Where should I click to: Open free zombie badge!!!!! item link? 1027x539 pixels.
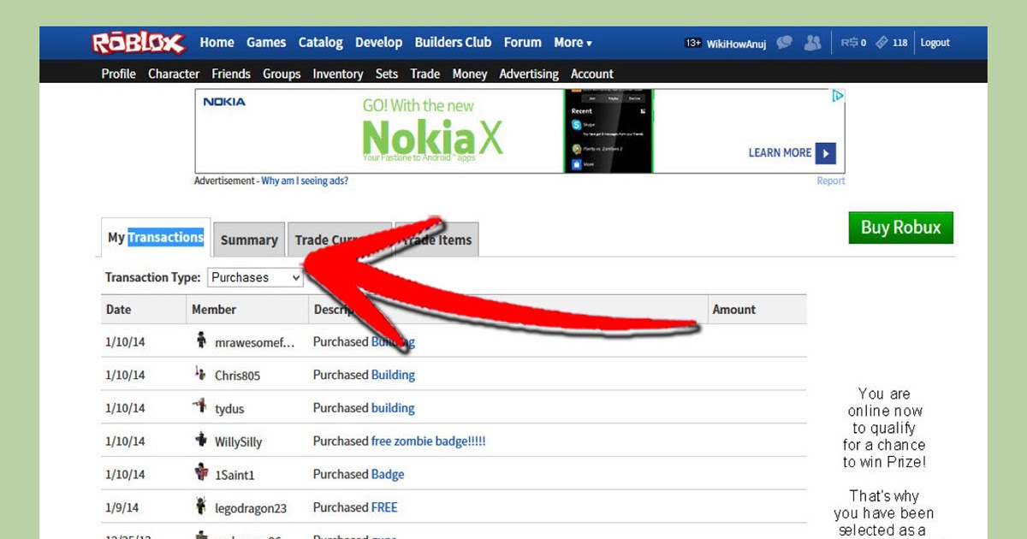(x=429, y=441)
